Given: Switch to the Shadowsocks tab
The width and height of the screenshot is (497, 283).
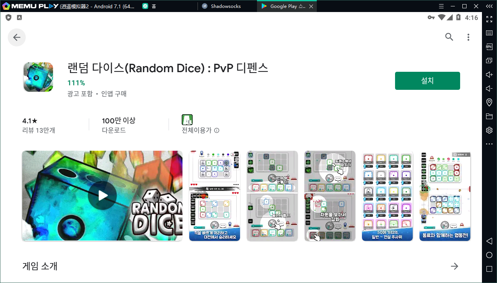Looking at the screenshot, I should pyautogui.click(x=226, y=6).
